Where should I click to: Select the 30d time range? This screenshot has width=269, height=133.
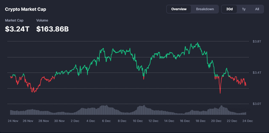[229, 9]
